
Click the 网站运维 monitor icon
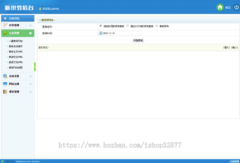[5, 84]
